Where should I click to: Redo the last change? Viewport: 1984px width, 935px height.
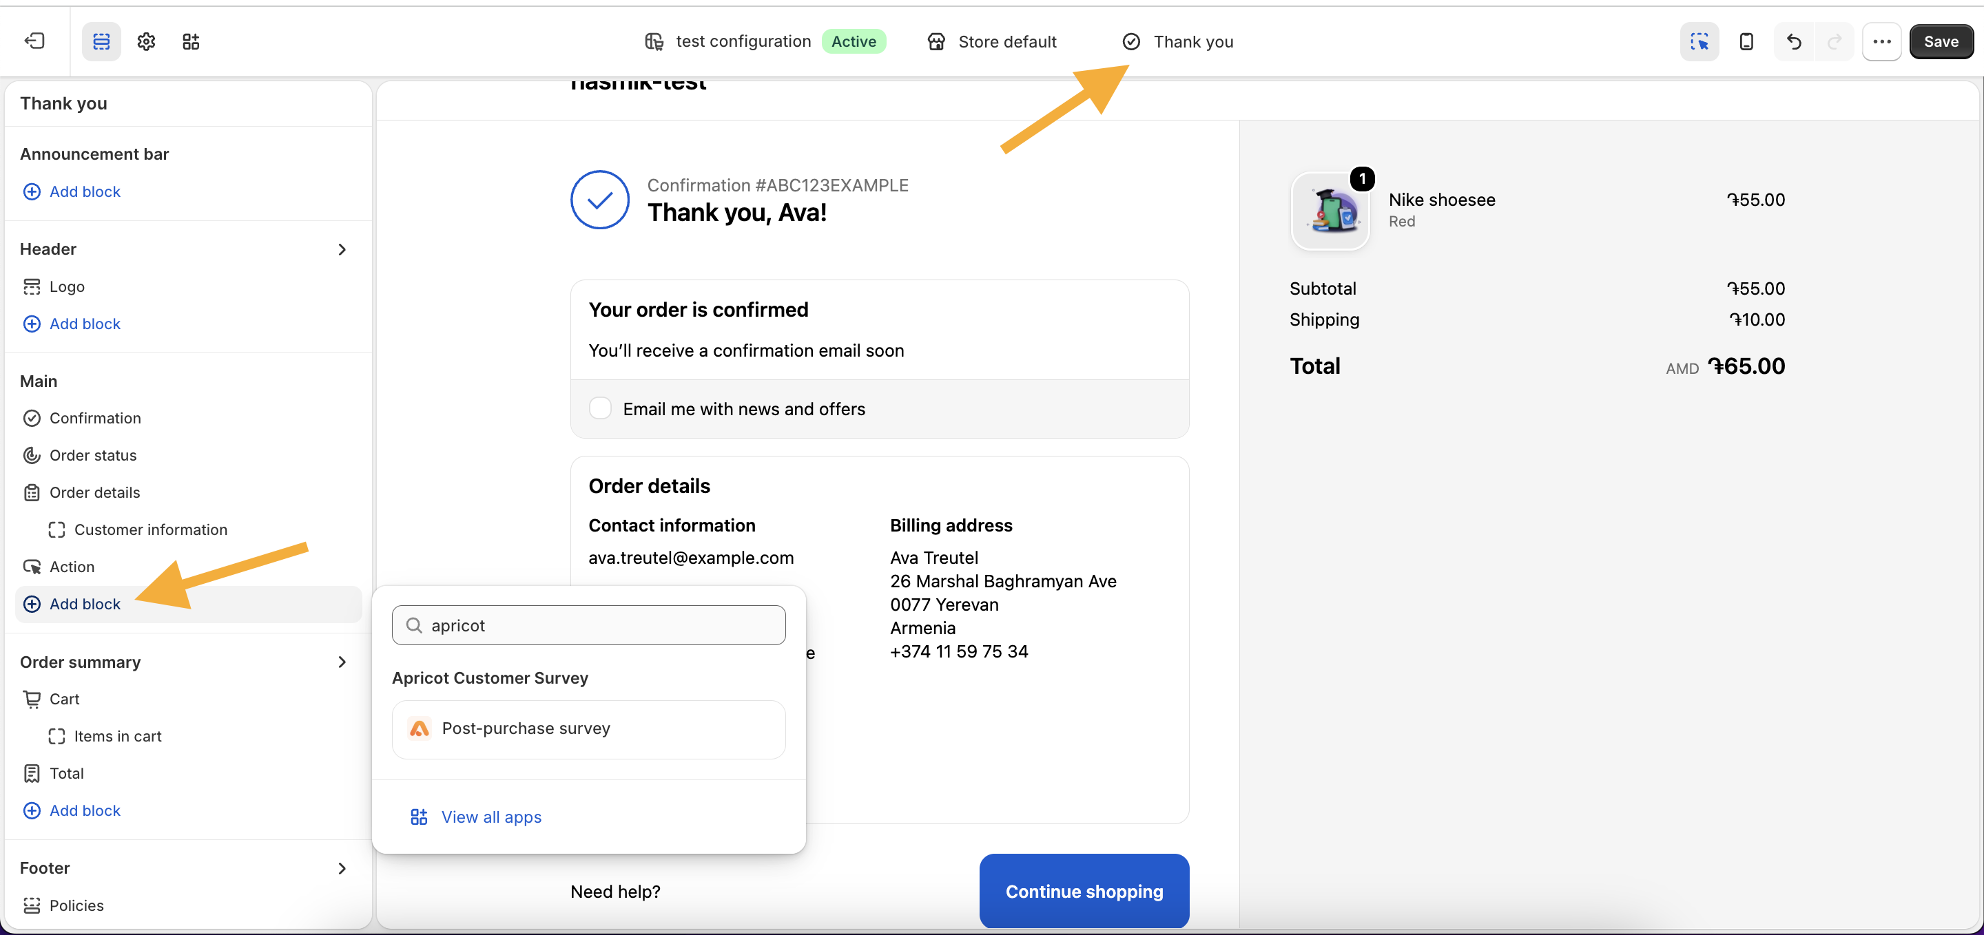(1835, 41)
